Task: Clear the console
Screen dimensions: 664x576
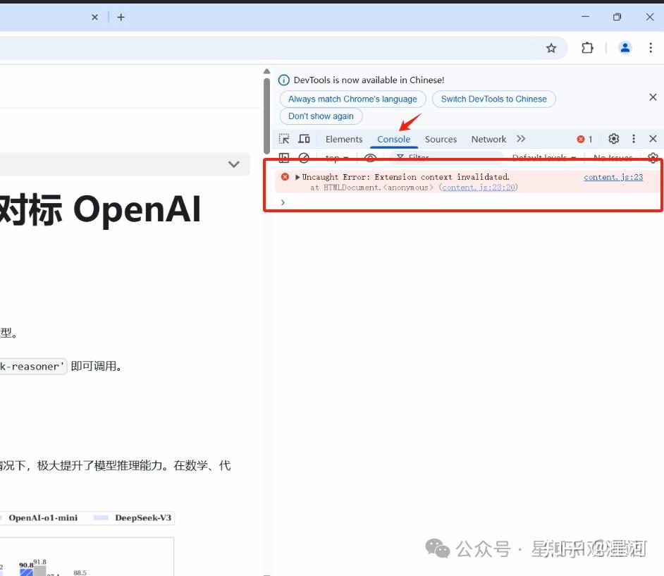Action: 304,158
